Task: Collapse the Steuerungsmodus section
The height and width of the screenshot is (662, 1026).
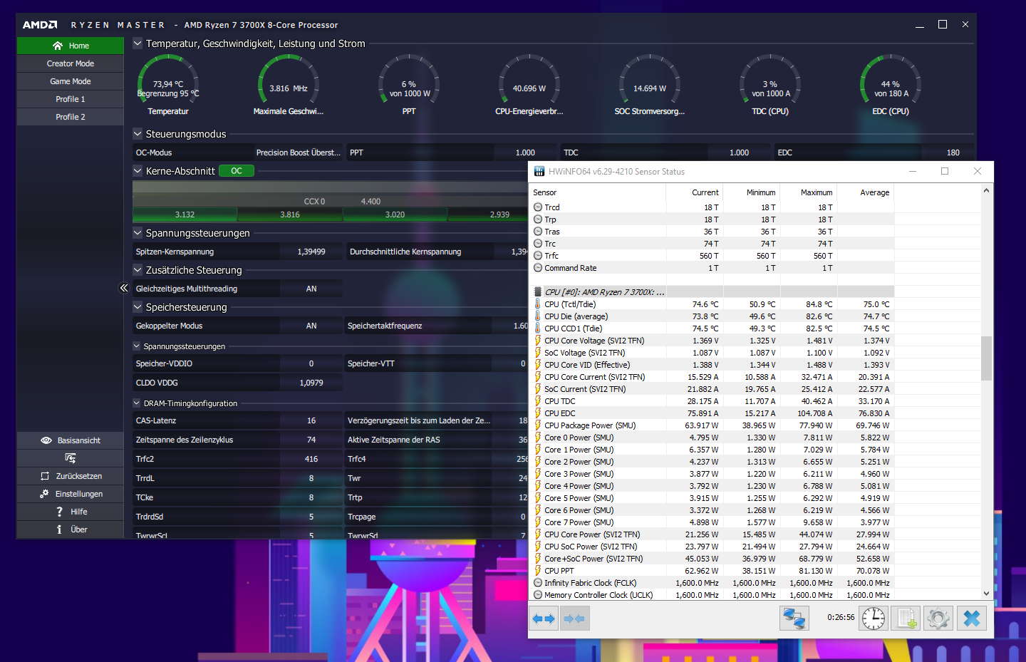Action: pos(138,133)
